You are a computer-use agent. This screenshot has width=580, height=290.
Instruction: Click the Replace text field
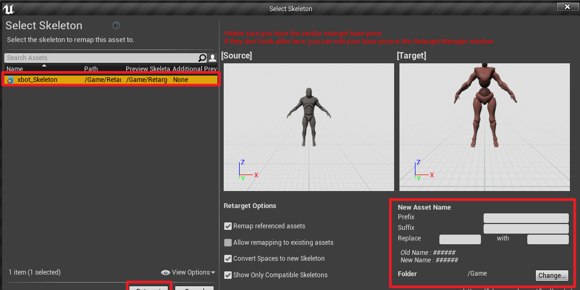coord(460,239)
